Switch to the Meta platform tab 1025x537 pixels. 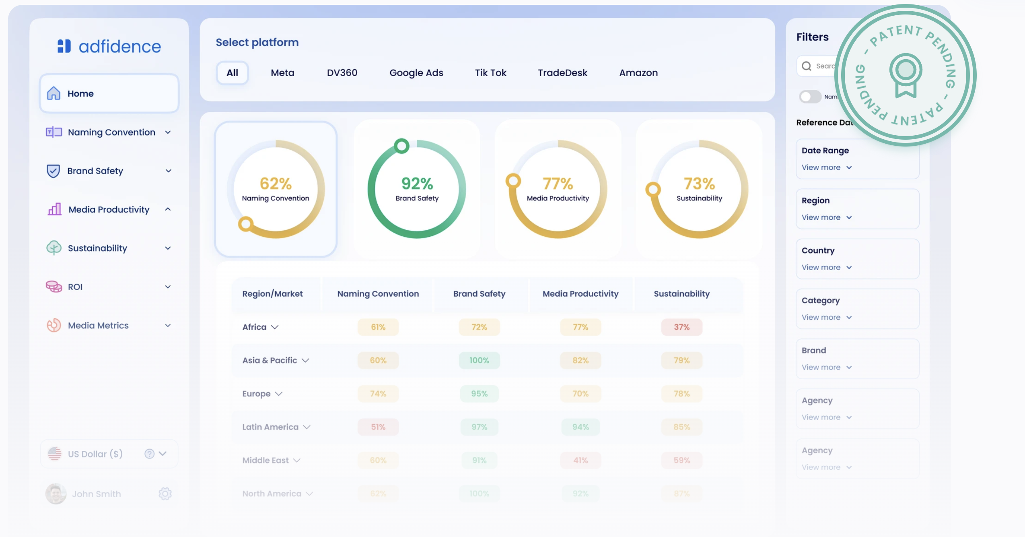point(282,72)
